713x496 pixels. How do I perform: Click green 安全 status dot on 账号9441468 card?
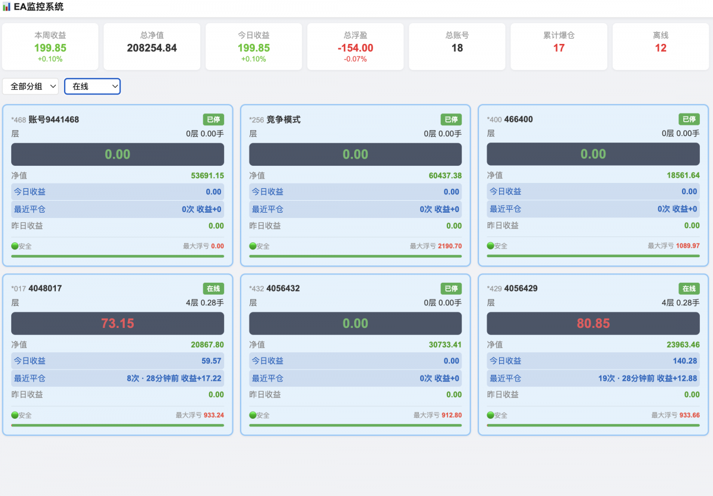coord(15,246)
